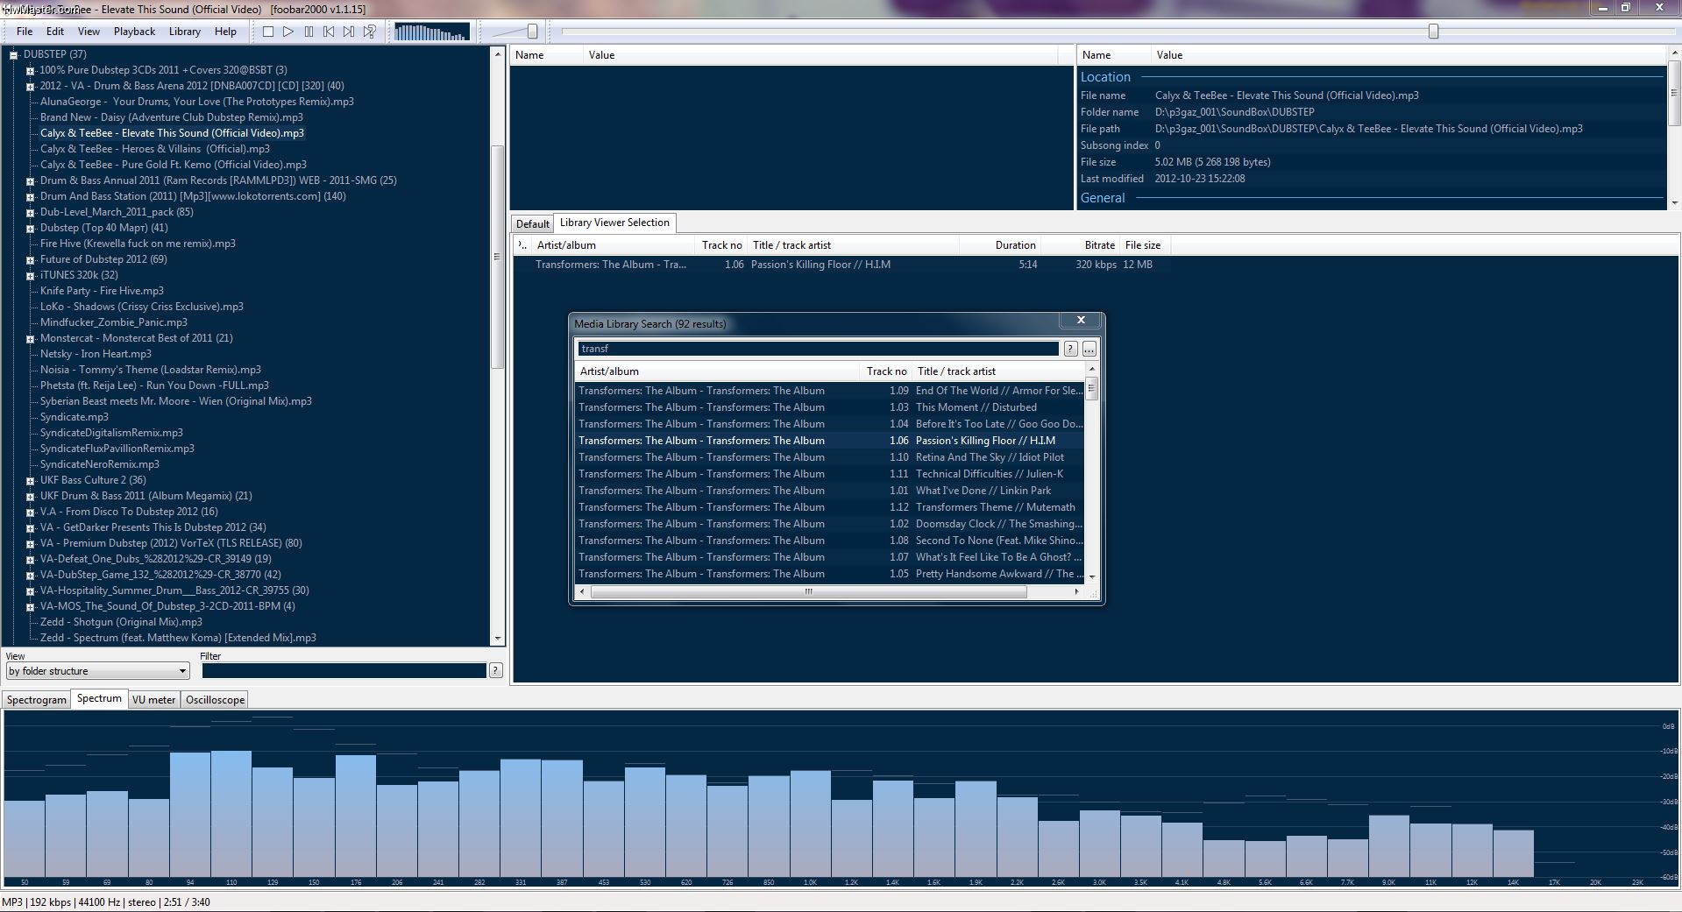Select 'Calyx & TeeBee - Heroes & Villains' track
The image size is (1682, 912).
coord(155,149)
